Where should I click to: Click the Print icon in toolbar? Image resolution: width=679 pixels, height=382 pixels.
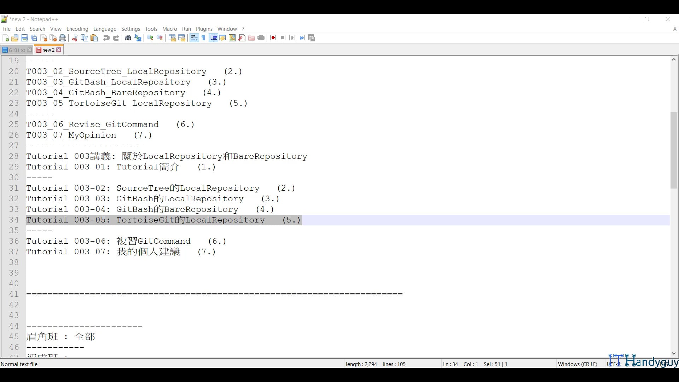[63, 38]
